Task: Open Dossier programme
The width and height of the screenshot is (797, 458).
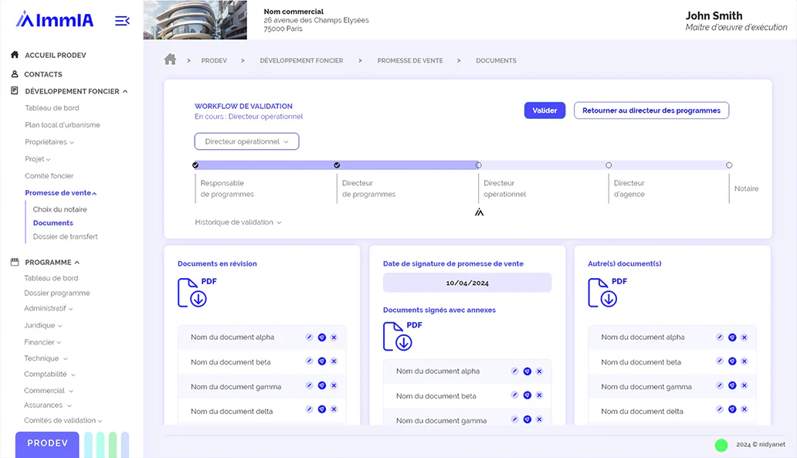Action: tap(57, 293)
